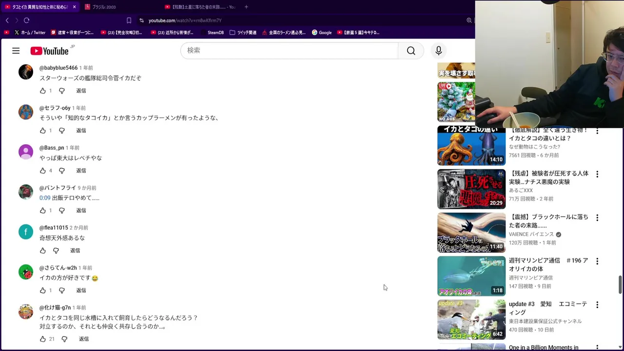The width and height of the screenshot is (624, 351).
Task: Open the ツイッチ関連 bookmark folder
Action: 243,33
